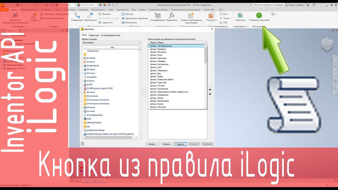Click the navigation wheel icon in navigation bar
Image resolution: width=338 pixels, height=190 pixels.
coord(335,60)
